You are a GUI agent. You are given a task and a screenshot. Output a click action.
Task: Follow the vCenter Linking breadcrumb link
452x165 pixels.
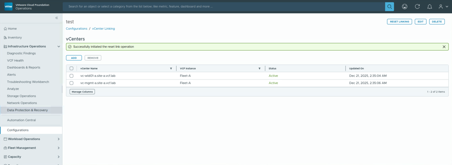[x=104, y=29]
